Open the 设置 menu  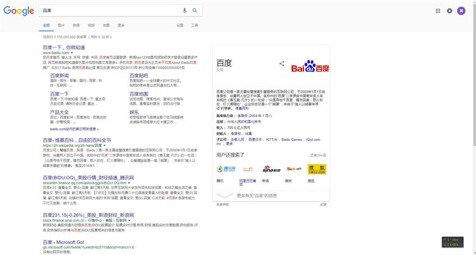[x=180, y=26]
